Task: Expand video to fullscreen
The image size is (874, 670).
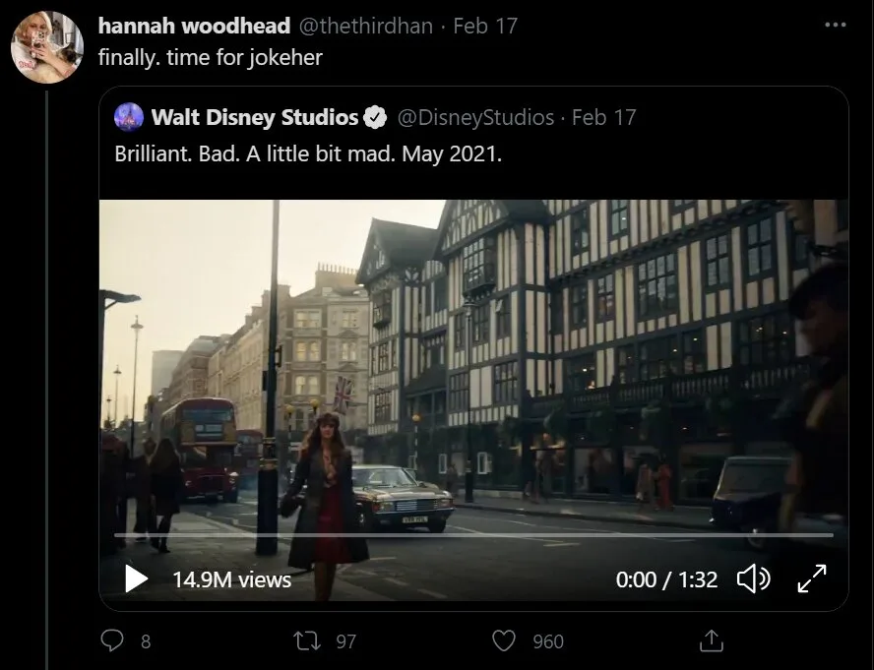Action: pyautogui.click(x=812, y=579)
